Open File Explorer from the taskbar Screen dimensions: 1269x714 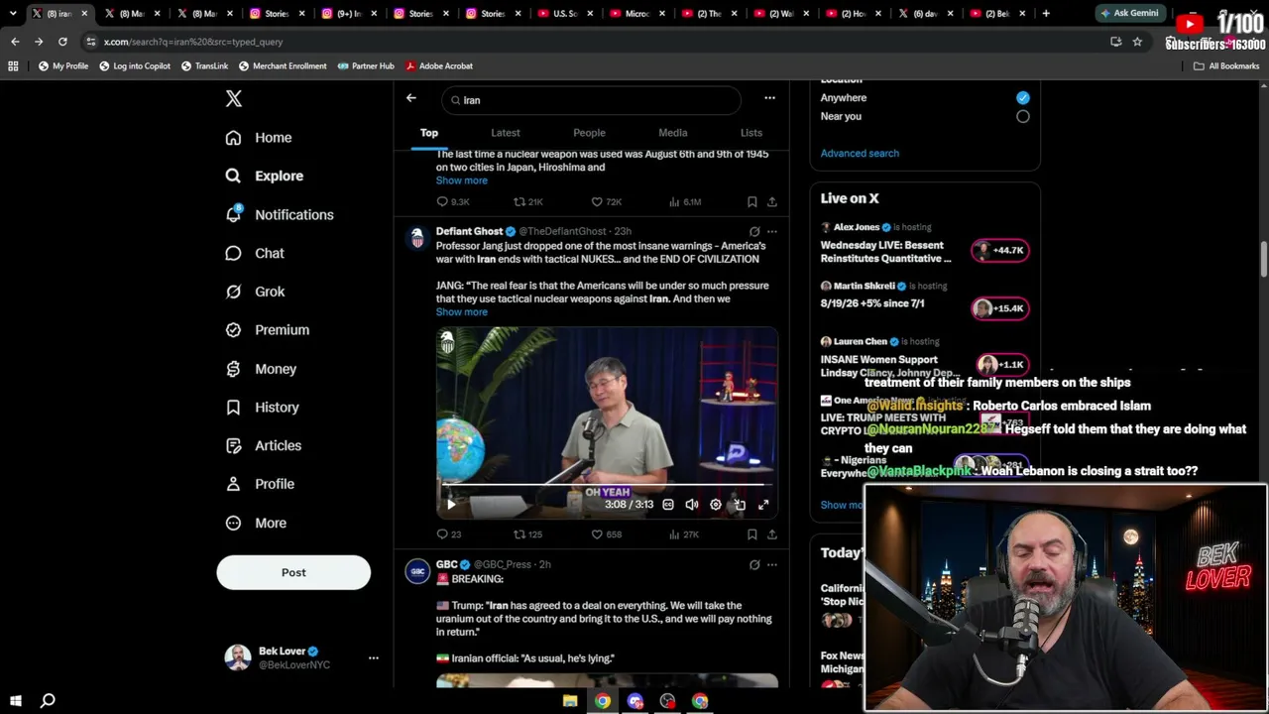(x=570, y=701)
